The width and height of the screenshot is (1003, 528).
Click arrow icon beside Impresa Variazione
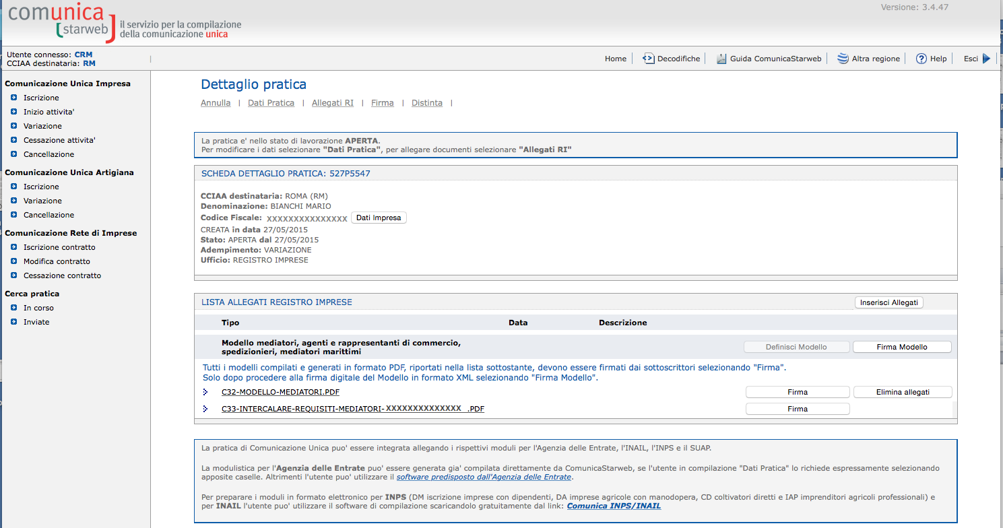[x=13, y=126]
